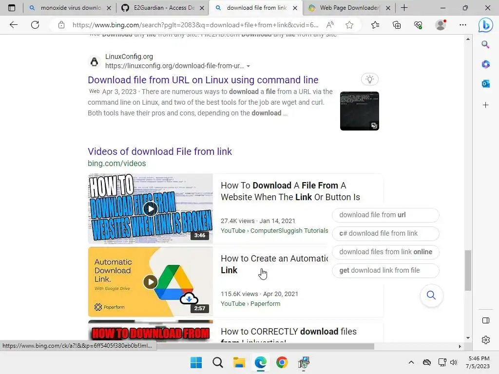This screenshot has width=499, height=374.
Task: Open the Windows Start menu
Action: (x=196, y=362)
